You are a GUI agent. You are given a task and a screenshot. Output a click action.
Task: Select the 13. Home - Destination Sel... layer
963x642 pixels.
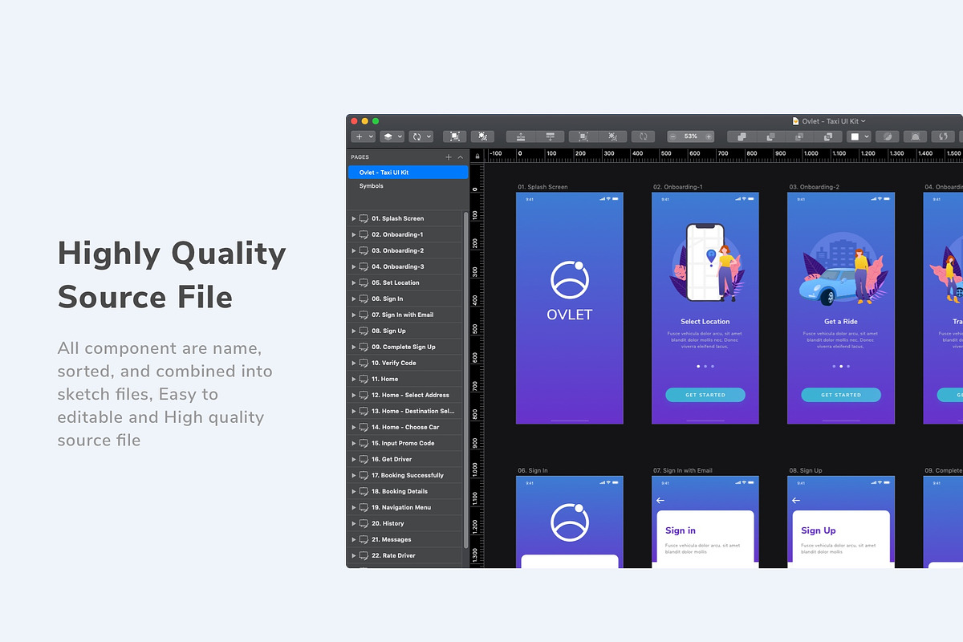click(x=405, y=411)
